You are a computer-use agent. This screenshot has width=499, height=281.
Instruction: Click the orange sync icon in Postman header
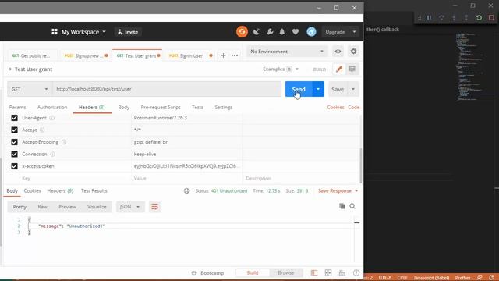[242, 32]
